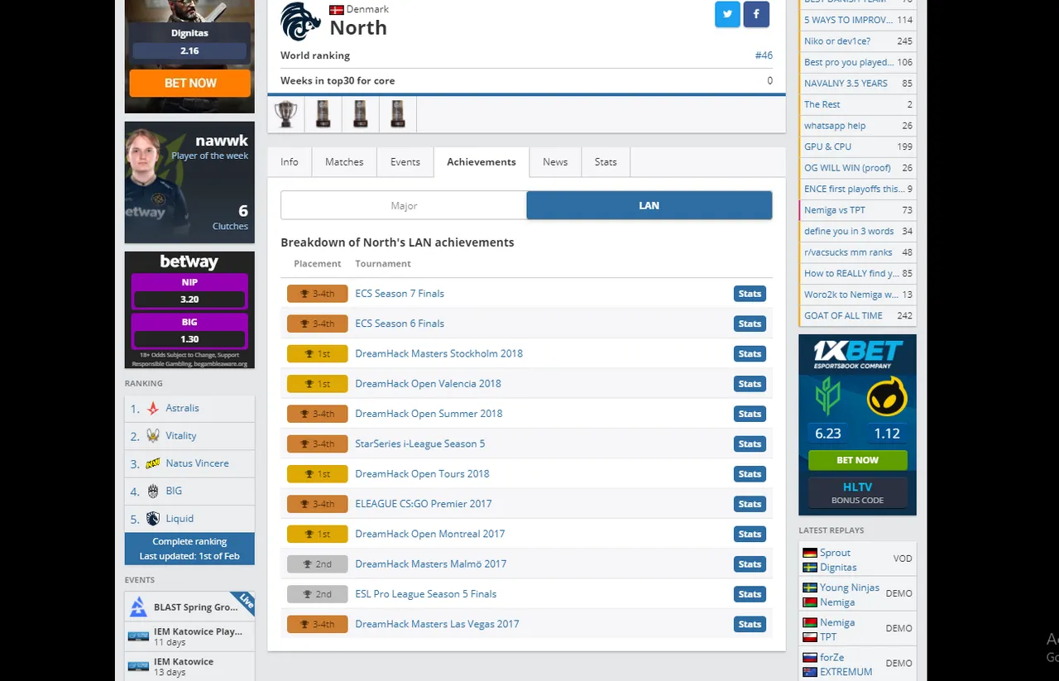Open IEM Katowice event in 13 days
This screenshot has width=1059, height=681.
coord(189,666)
